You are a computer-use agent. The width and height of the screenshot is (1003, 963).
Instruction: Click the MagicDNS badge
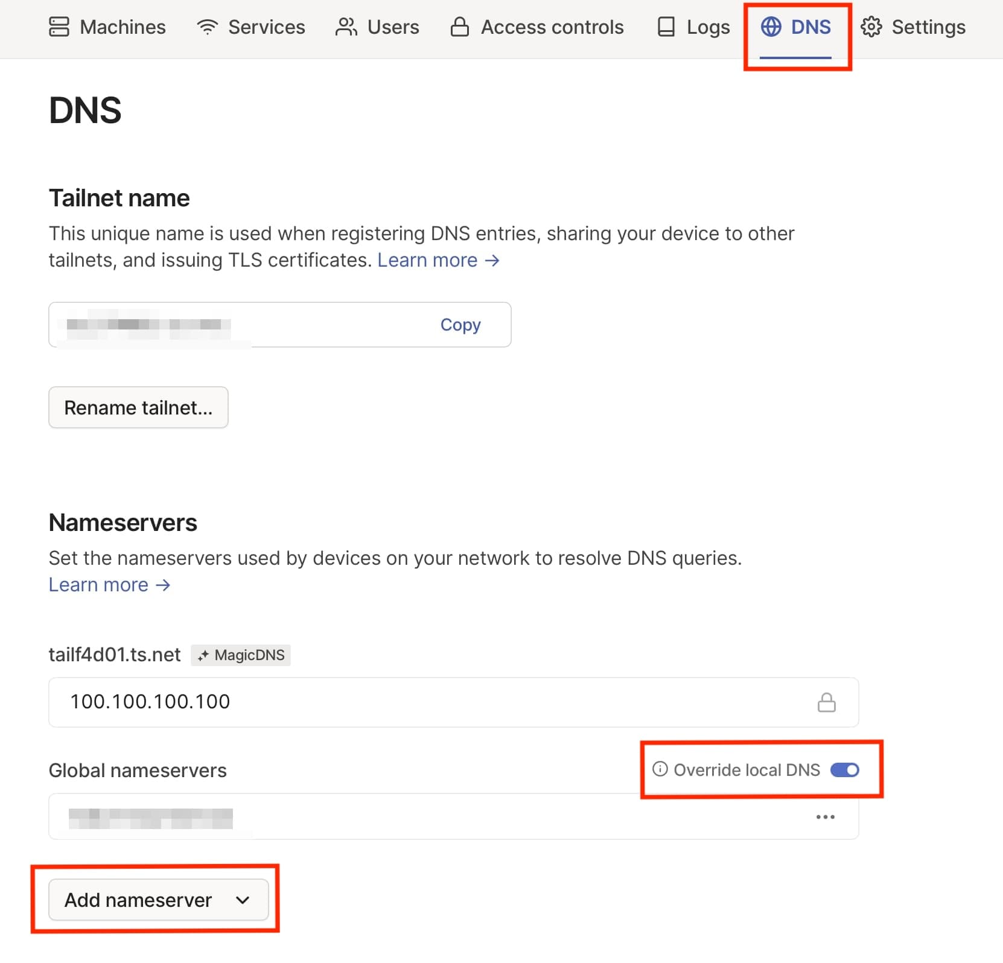(x=241, y=655)
